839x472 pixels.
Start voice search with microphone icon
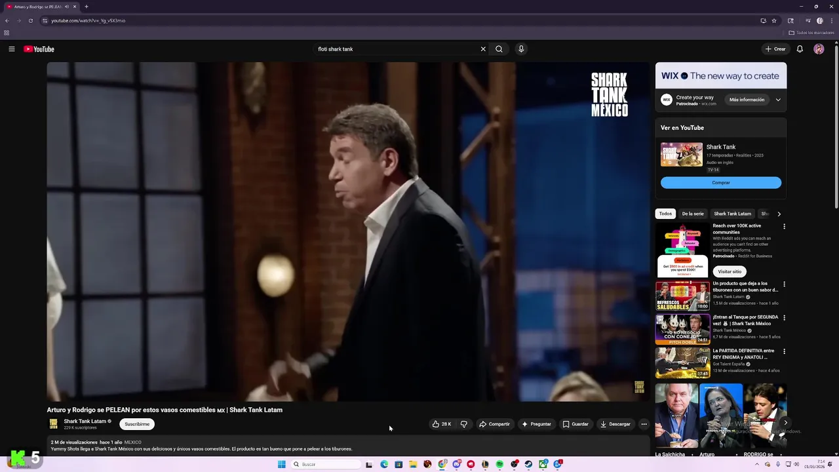521,49
